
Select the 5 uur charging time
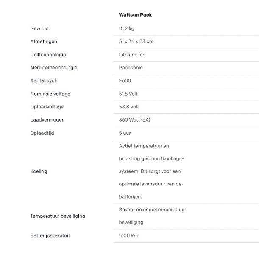coord(125,133)
